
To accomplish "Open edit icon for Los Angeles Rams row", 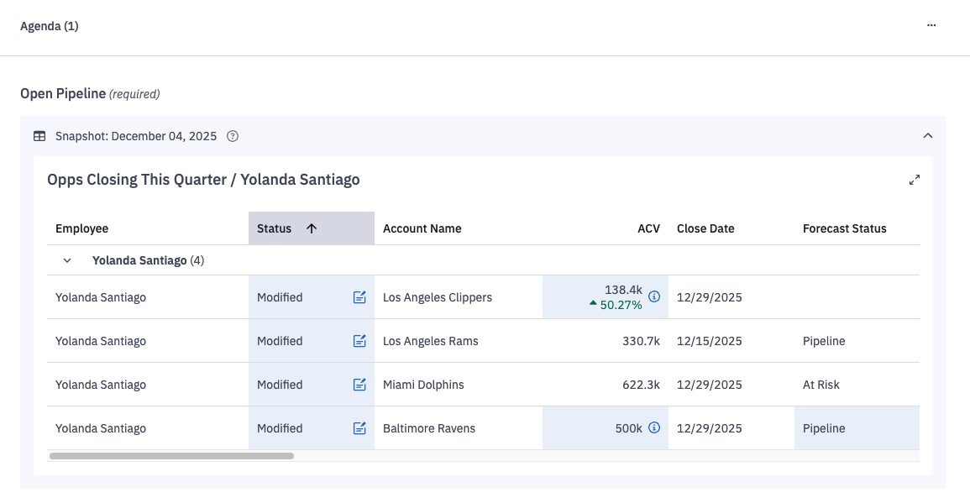I will (359, 341).
